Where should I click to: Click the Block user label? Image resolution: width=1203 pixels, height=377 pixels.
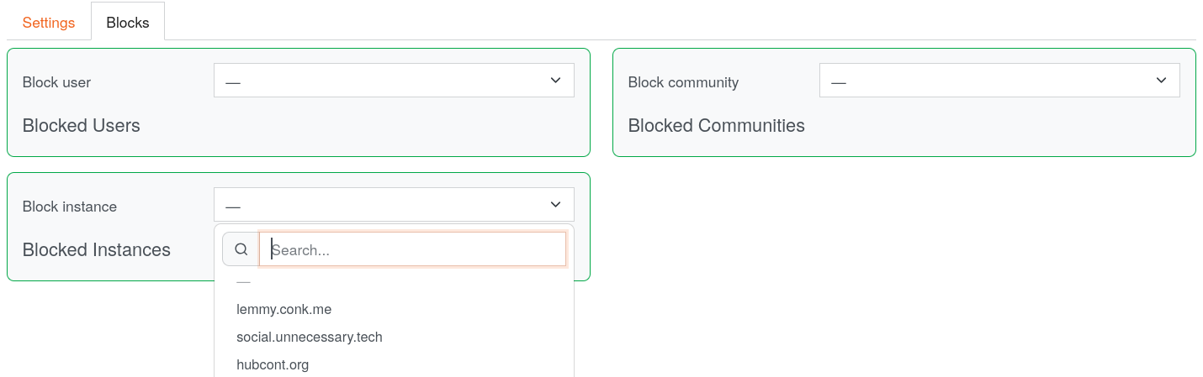tap(56, 82)
